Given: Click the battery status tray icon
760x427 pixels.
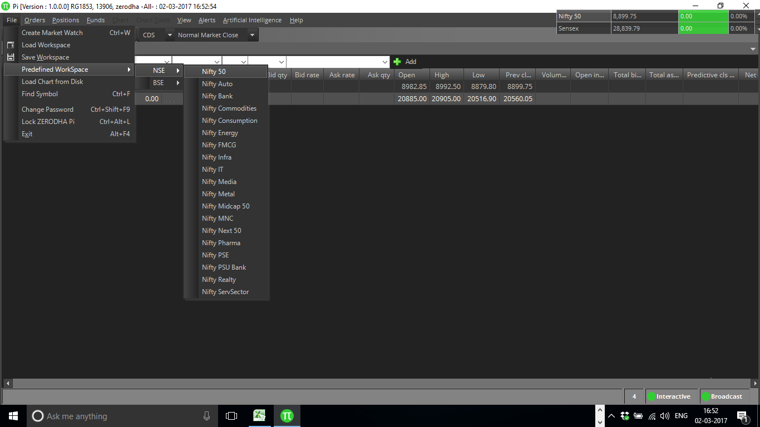Looking at the screenshot, I should pos(638,416).
